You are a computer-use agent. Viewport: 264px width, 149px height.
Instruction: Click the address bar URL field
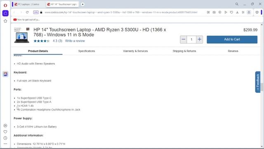click(x=121, y=12)
